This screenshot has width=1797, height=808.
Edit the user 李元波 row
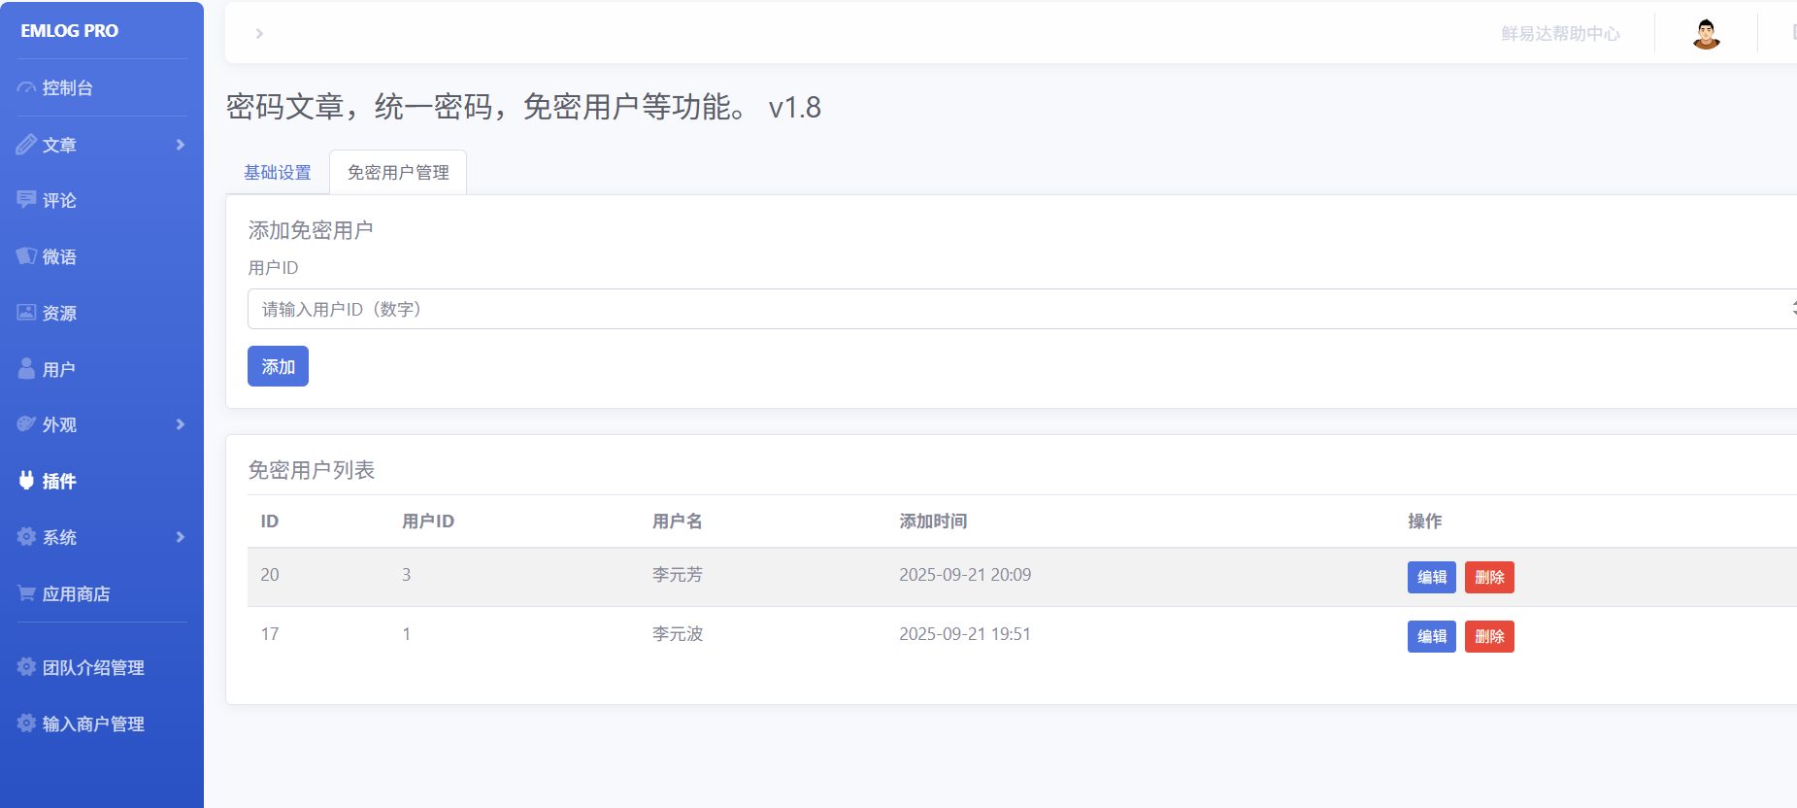coord(1431,637)
